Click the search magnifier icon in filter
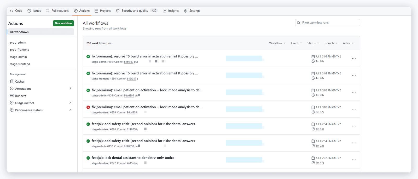 (x=299, y=23)
